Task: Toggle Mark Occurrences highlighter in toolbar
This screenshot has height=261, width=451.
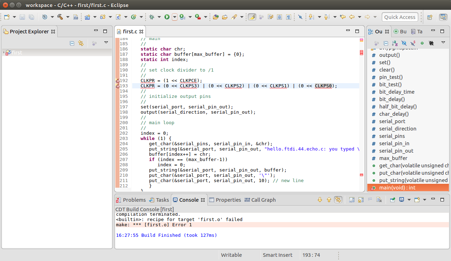Action: click(252, 17)
